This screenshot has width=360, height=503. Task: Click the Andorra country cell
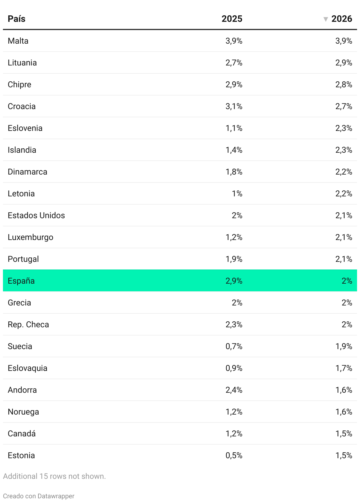pos(22,390)
